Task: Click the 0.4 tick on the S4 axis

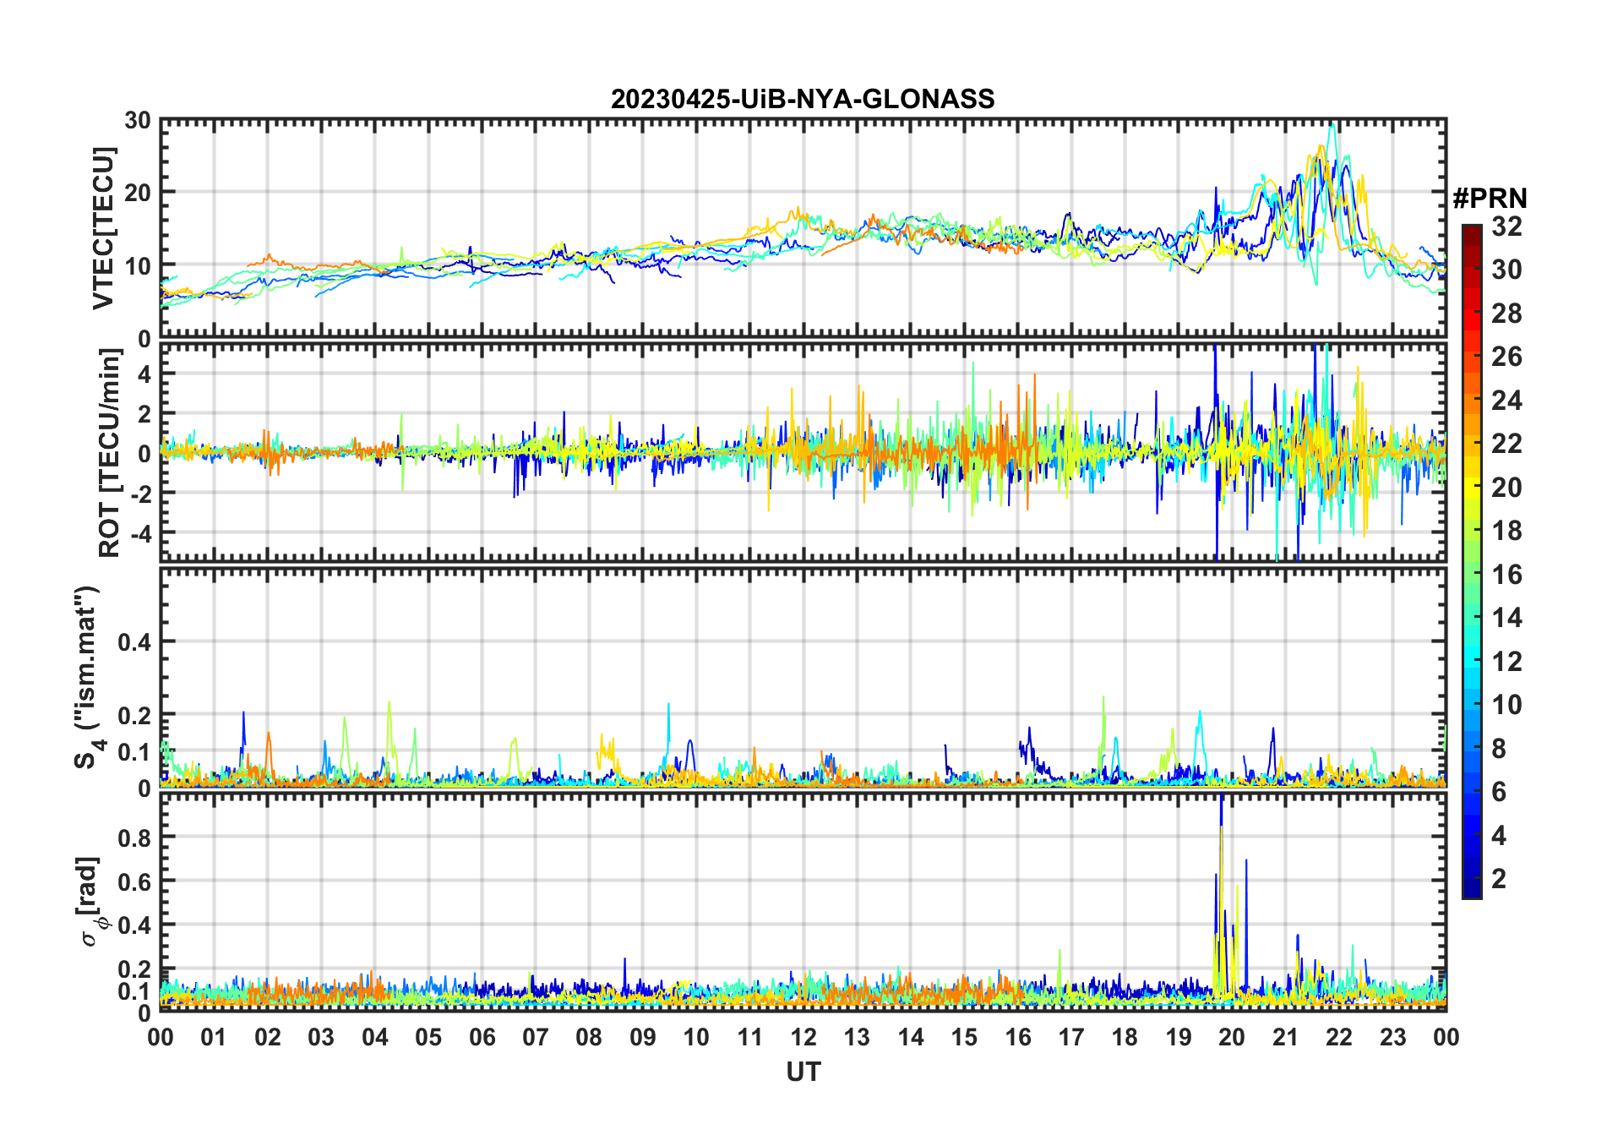Action: point(135,642)
